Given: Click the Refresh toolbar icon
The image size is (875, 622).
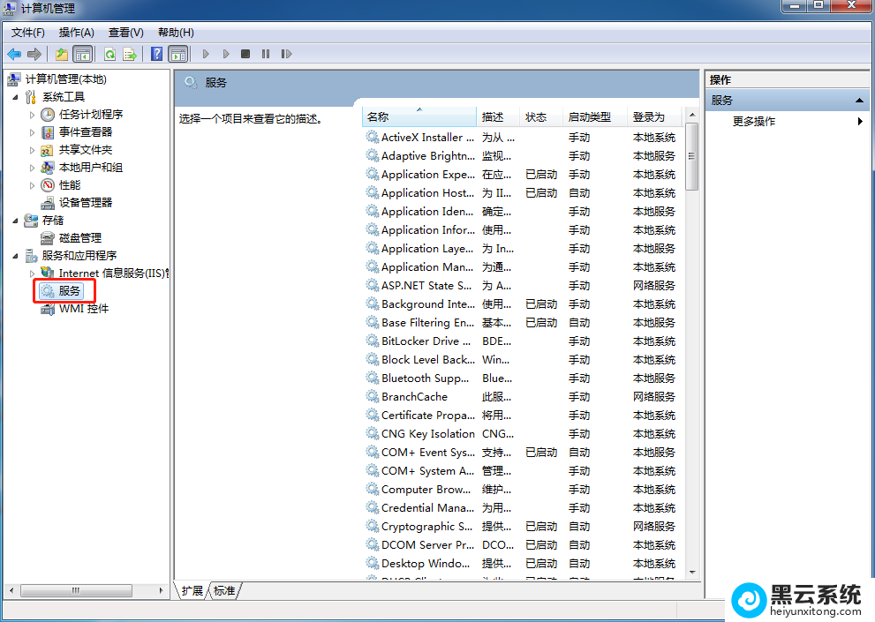Looking at the screenshot, I should [x=109, y=54].
